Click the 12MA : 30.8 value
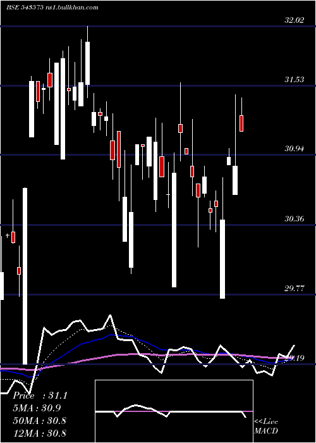The image size is (316, 443). pos(39,433)
